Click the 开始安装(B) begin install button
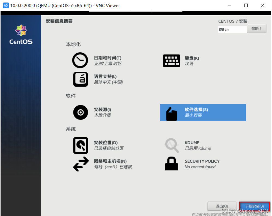The width and height of the screenshot is (272, 216). tap(255, 206)
